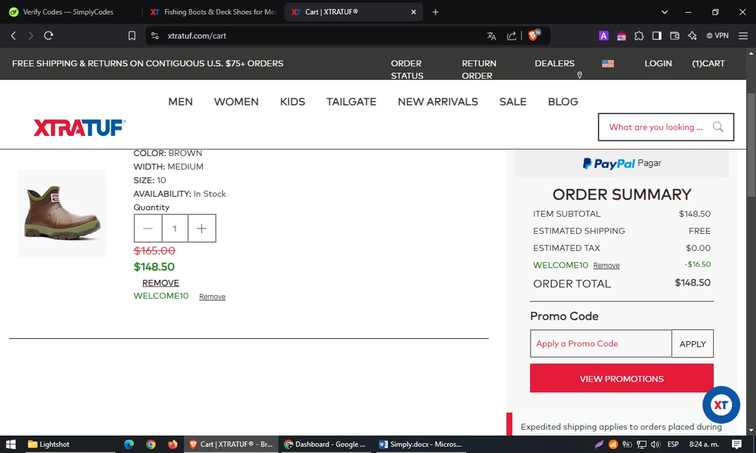Screen dimensions: 756x453
Task: Open the WOMEN menu
Action: click(x=236, y=102)
